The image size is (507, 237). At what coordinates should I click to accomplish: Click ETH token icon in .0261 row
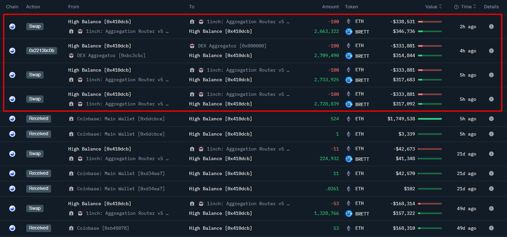pyautogui.click(x=349, y=189)
